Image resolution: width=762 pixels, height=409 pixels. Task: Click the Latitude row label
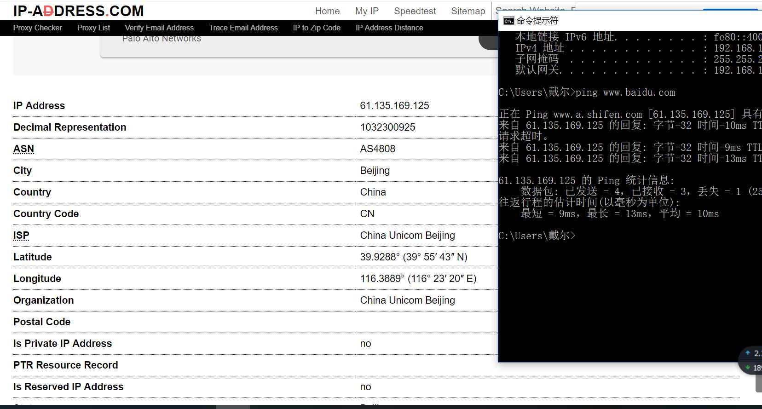(33, 257)
